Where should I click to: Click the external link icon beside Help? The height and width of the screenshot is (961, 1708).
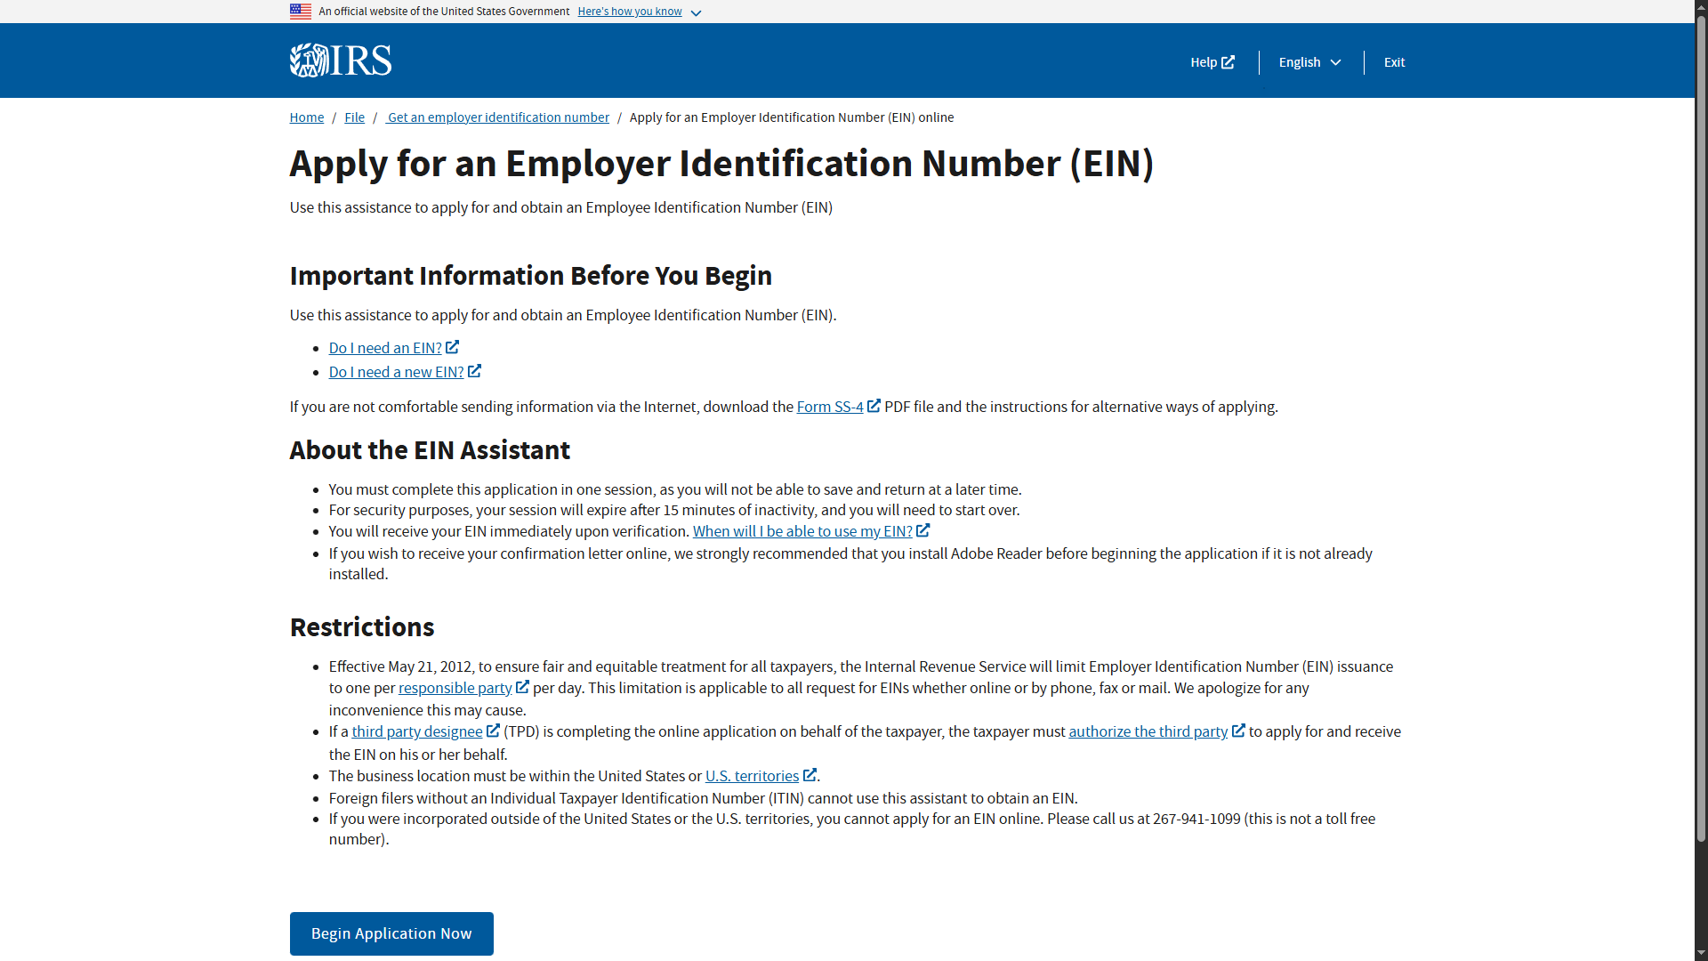(1229, 61)
